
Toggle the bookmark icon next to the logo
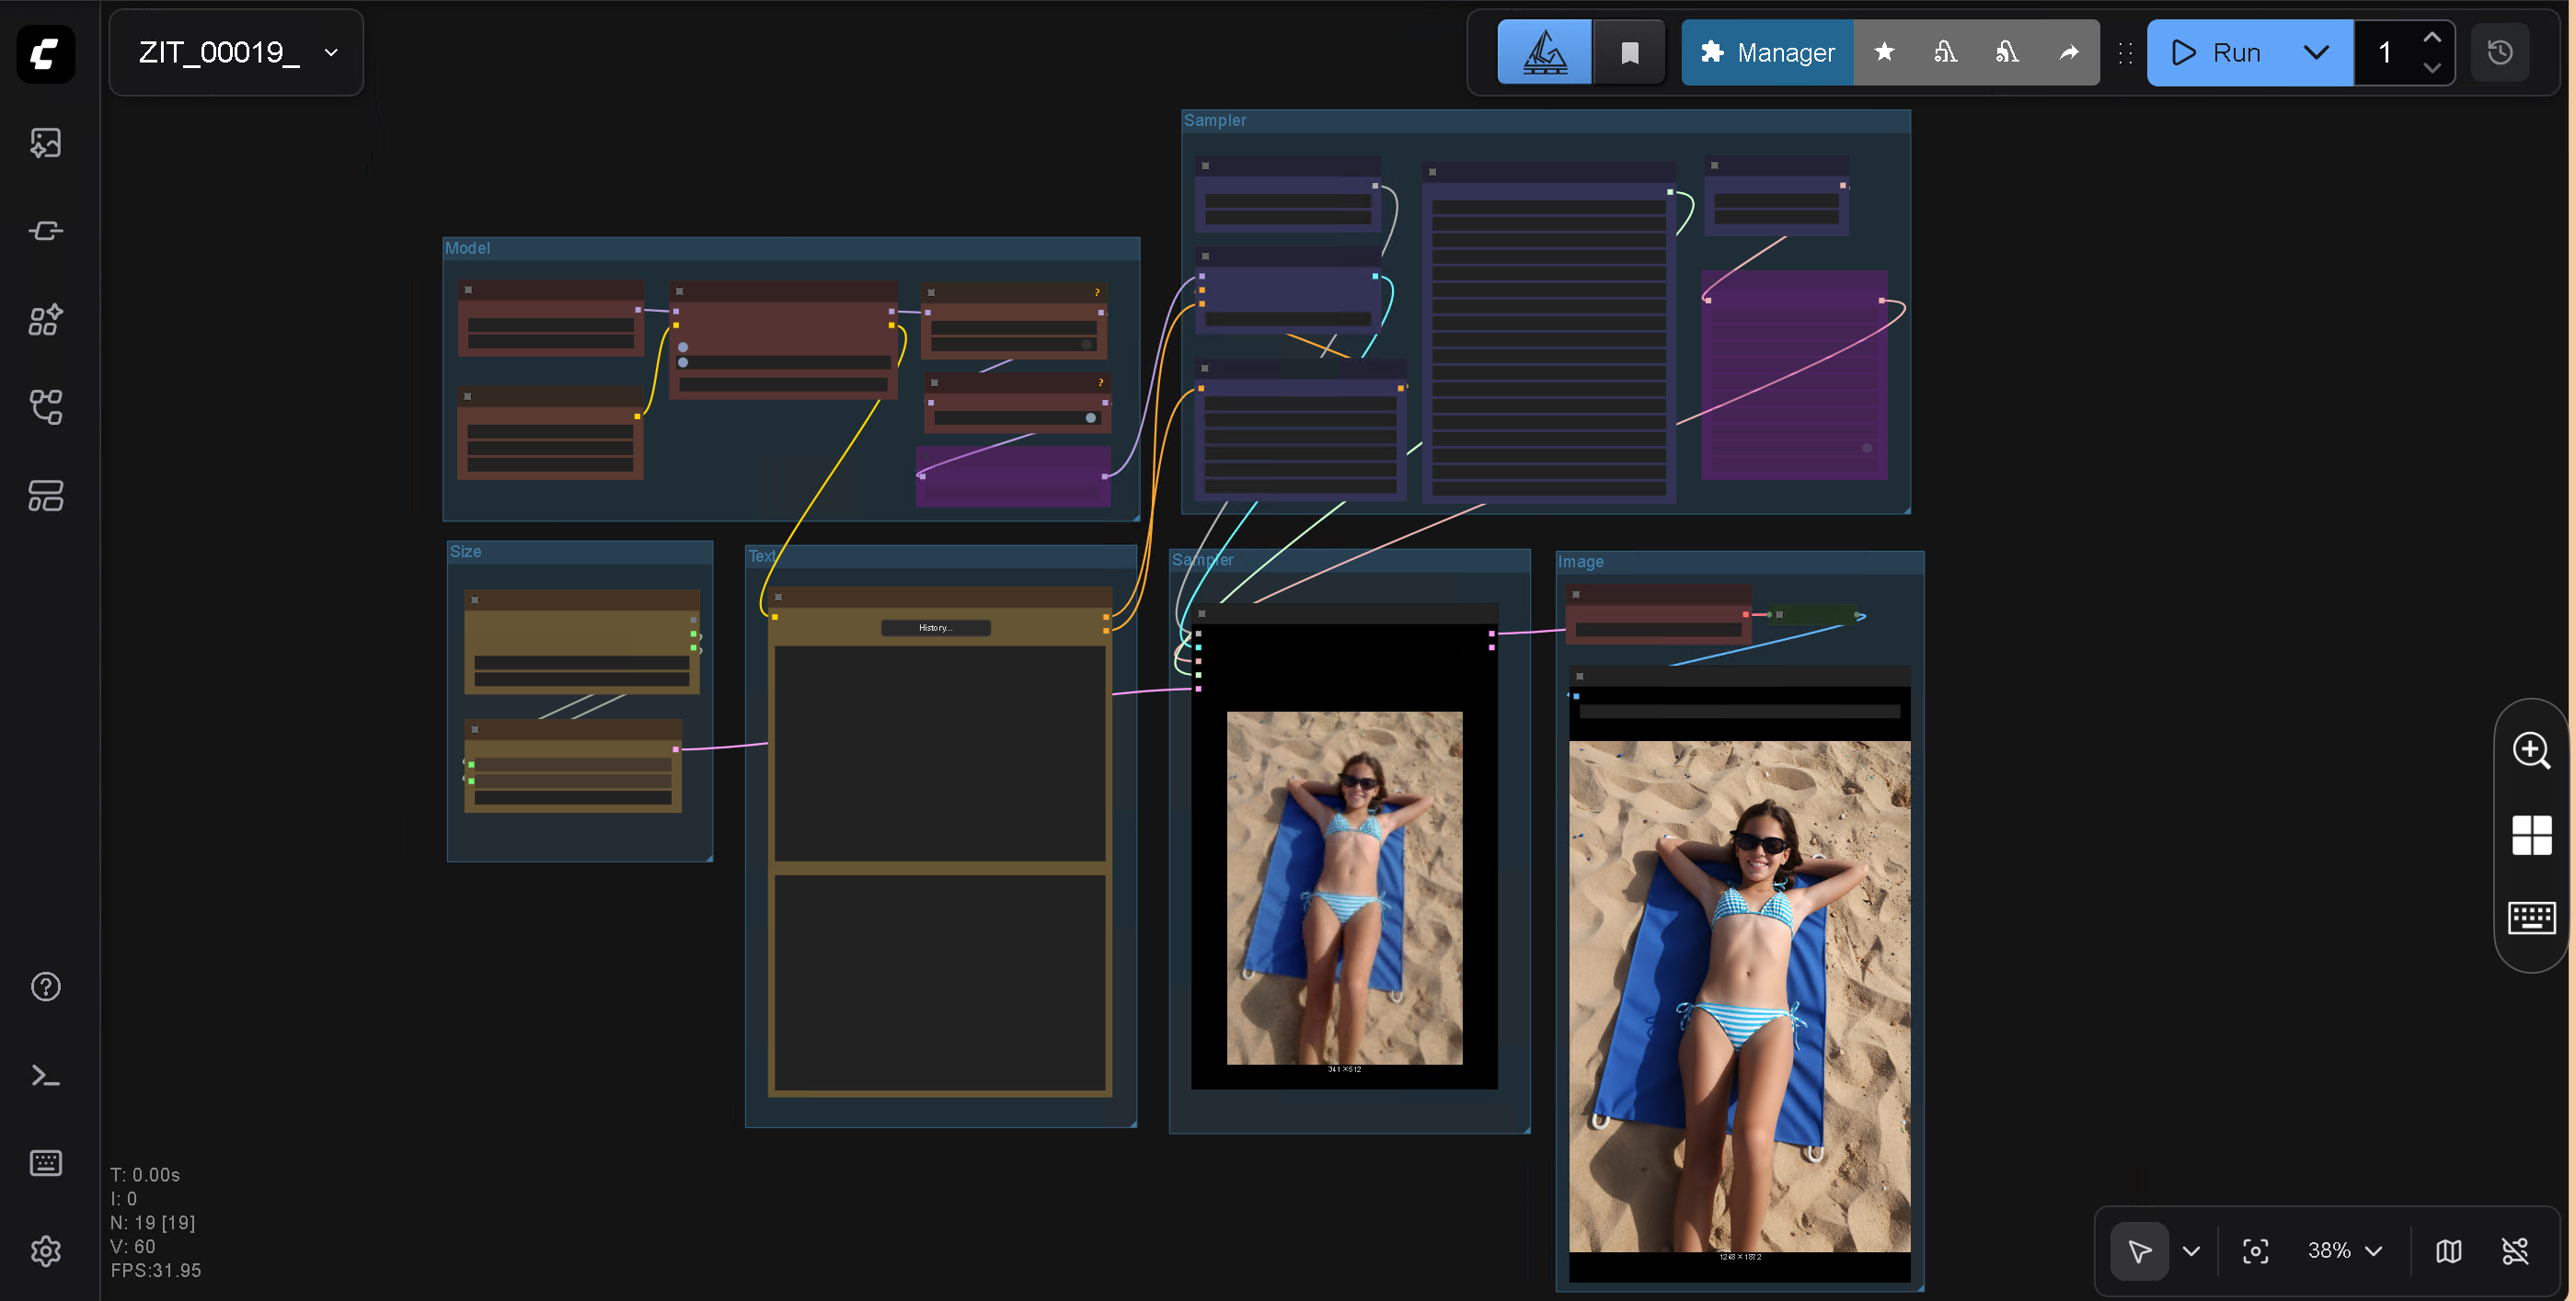pyautogui.click(x=1629, y=52)
